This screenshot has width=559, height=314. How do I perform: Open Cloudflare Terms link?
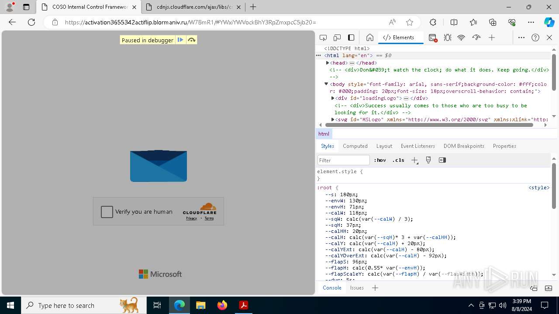click(209, 218)
